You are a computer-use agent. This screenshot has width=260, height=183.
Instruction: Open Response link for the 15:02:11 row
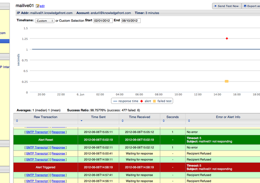[x=58, y=147]
